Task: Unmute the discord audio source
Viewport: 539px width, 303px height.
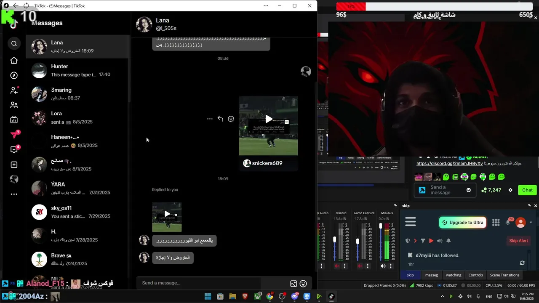Action: pos(337,266)
